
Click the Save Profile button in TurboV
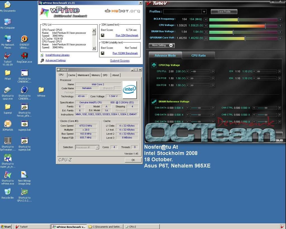224,11
